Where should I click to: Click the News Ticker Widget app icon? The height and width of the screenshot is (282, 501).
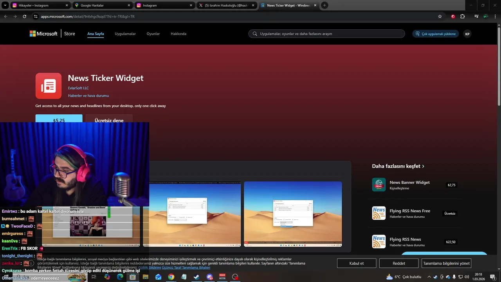49,86
